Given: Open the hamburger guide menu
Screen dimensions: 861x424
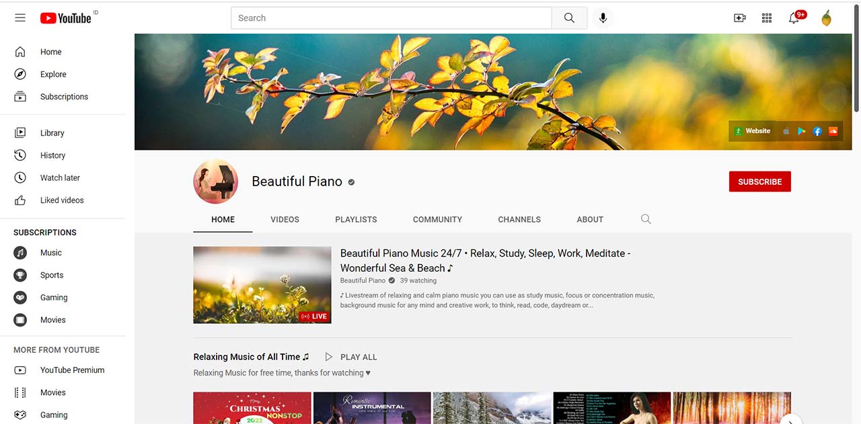Looking at the screenshot, I should tap(20, 18).
